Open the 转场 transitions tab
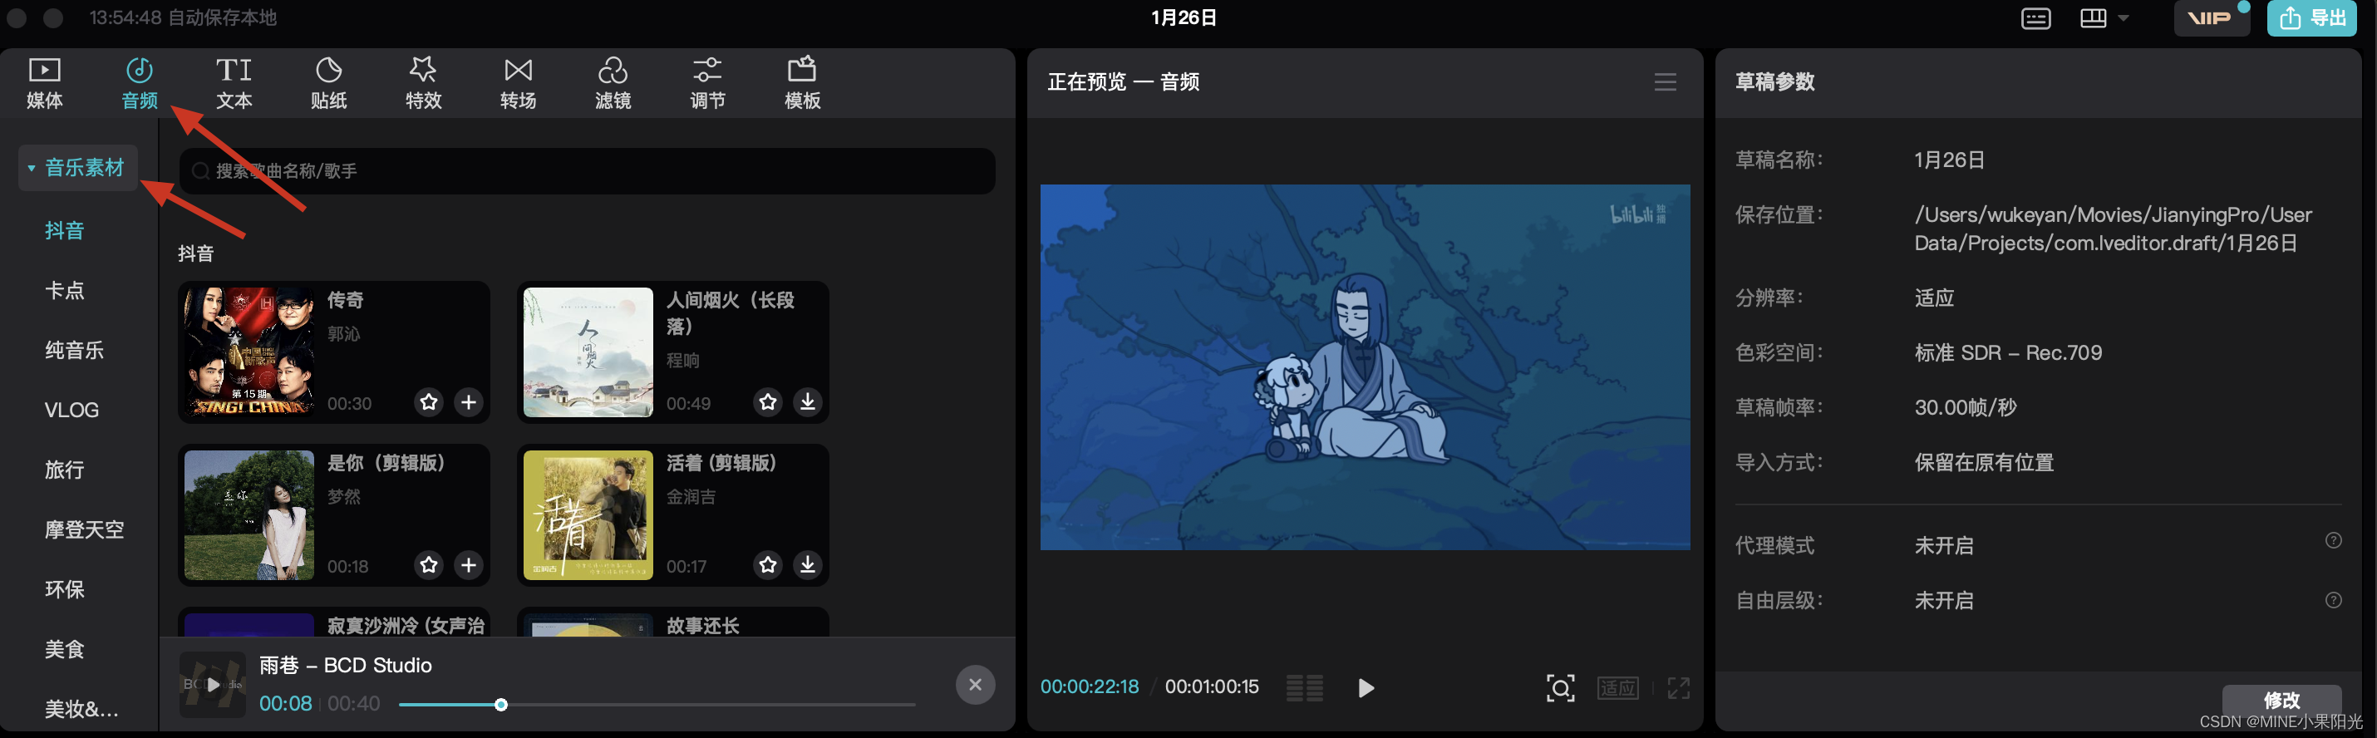2377x738 pixels. point(518,83)
